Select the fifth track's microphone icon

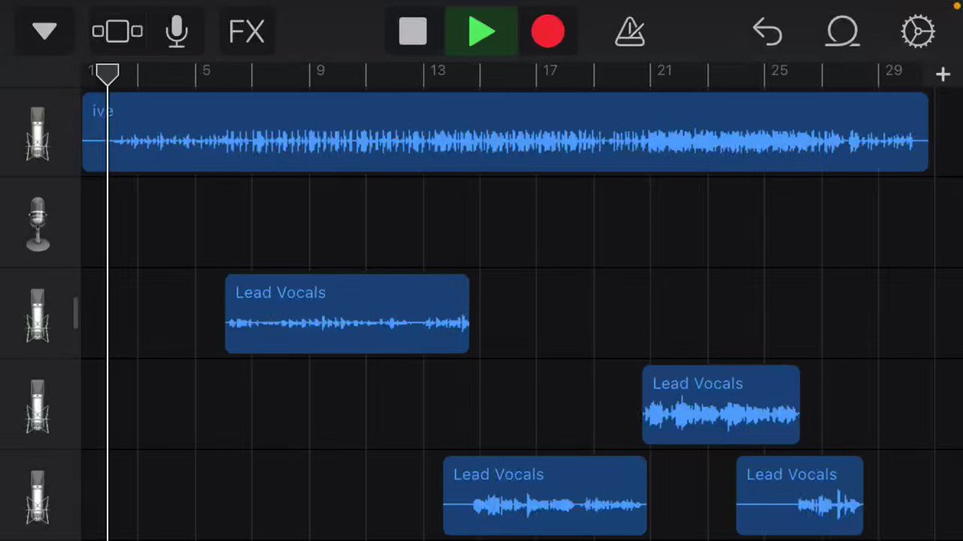[x=38, y=496]
